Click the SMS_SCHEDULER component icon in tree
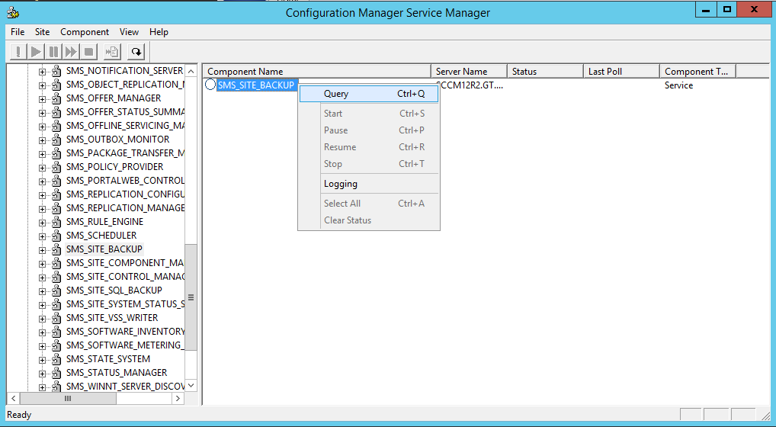The image size is (776, 427). coord(56,236)
